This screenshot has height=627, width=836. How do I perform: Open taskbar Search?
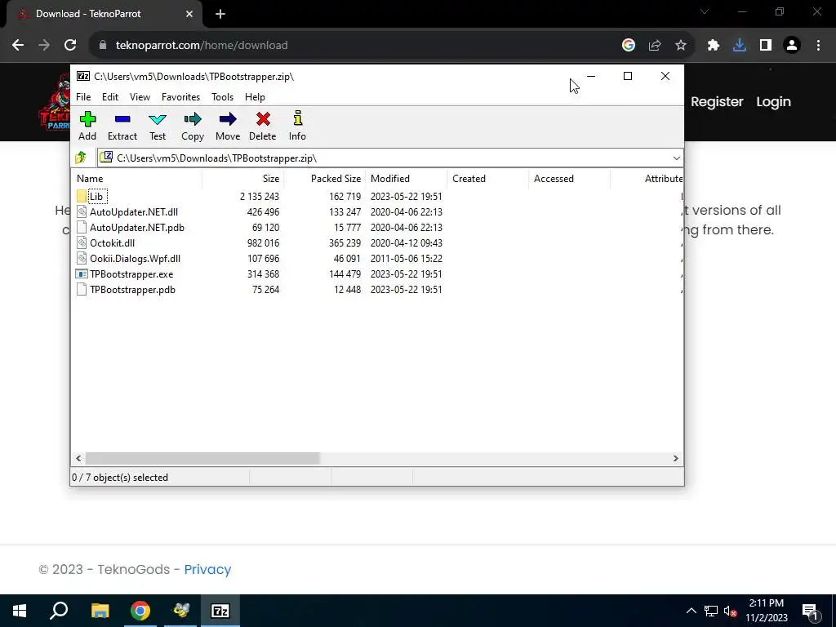(59, 611)
